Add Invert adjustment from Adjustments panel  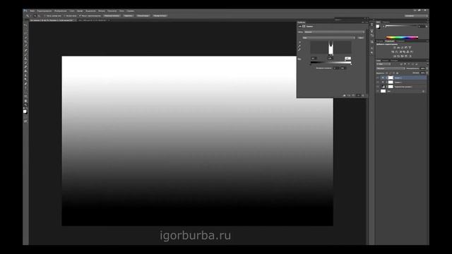[395, 56]
